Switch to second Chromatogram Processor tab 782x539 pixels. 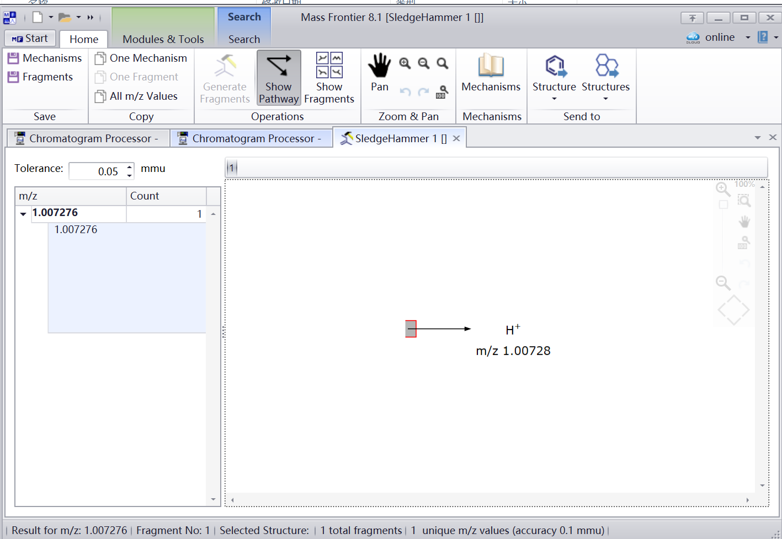(252, 138)
